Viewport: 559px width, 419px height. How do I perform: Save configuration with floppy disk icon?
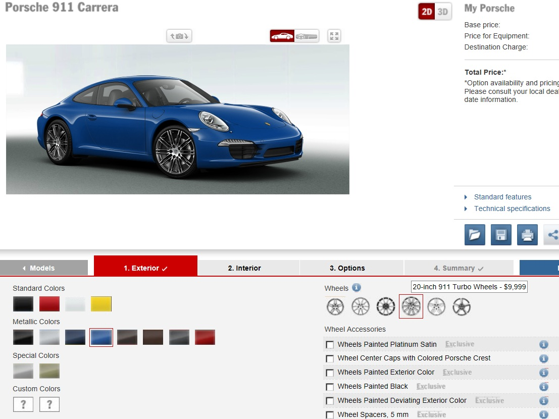pyautogui.click(x=501, y=235)
